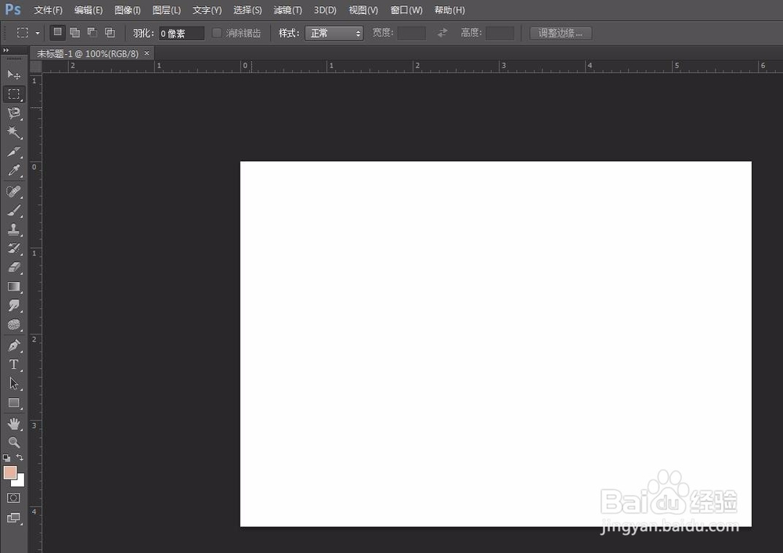Viewport: 783px width, 553px height.
Task: Select the Crop tool
Action: coord(13,151)
